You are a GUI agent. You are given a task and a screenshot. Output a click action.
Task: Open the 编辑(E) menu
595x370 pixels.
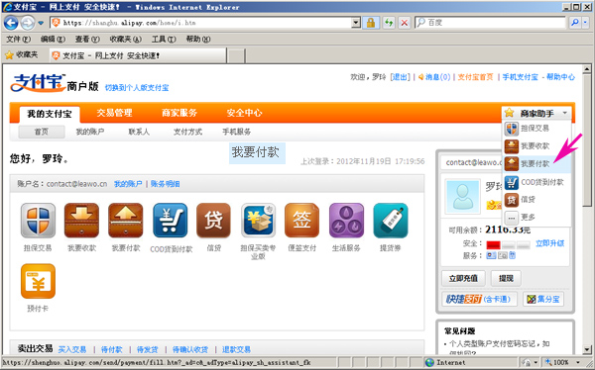coord(53,39)
